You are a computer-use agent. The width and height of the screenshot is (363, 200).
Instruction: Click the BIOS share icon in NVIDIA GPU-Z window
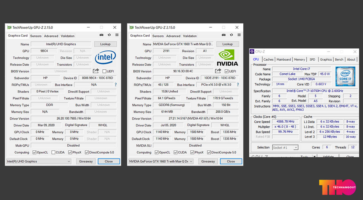pos(218,71)
